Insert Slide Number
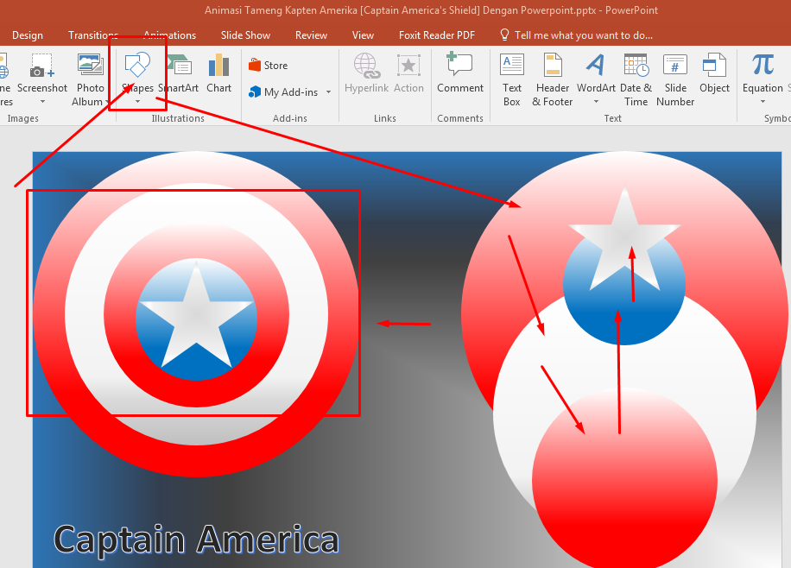 675,79
